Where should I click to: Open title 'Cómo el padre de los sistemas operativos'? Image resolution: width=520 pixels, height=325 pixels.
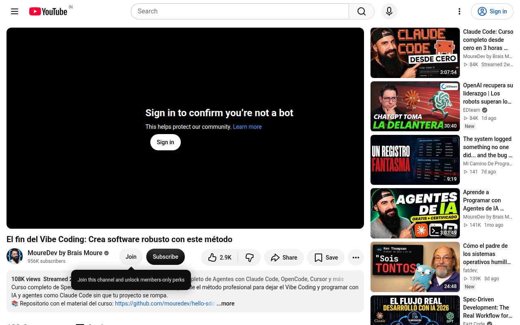coord(488,254)
